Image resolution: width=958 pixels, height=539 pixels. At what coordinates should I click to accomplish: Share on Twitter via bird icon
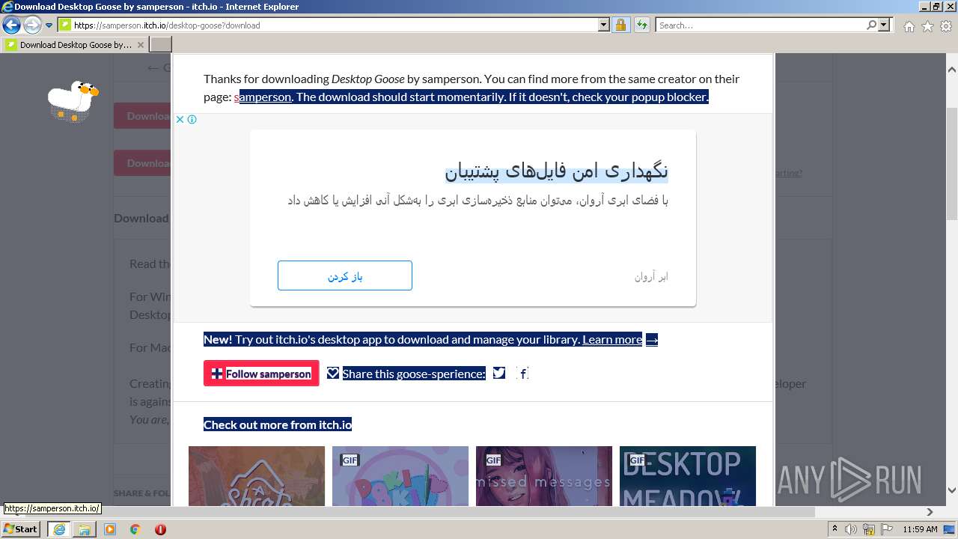tap(499, 373)
